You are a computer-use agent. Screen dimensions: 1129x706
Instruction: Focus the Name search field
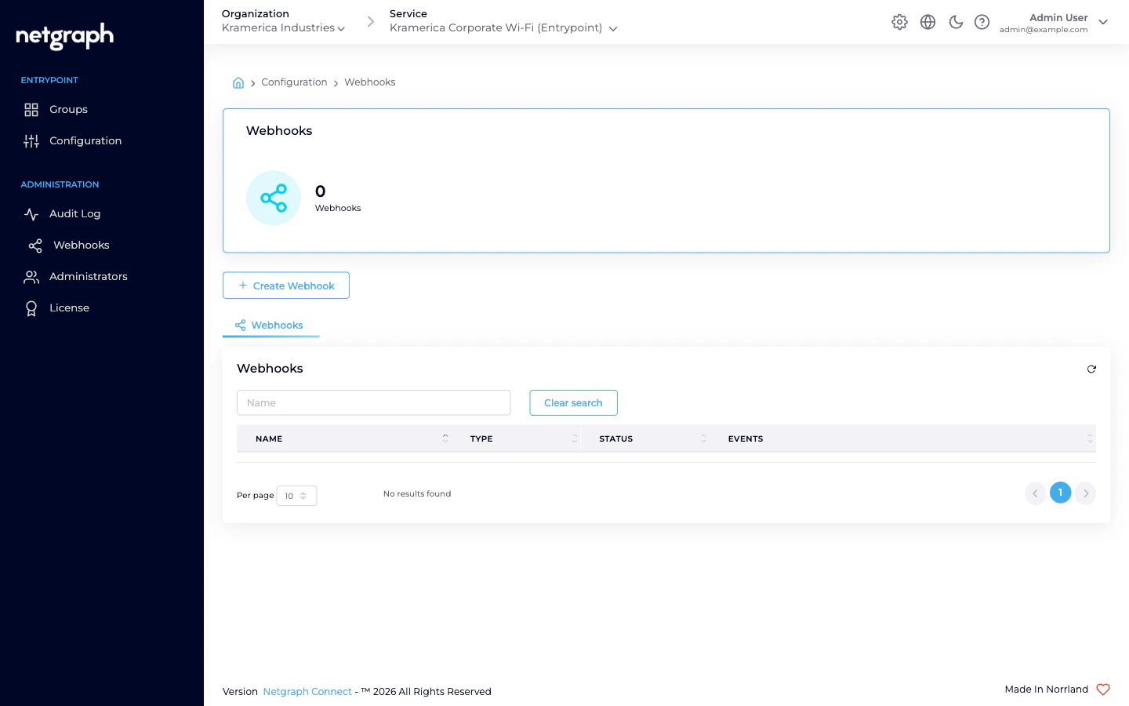(373, 402)
